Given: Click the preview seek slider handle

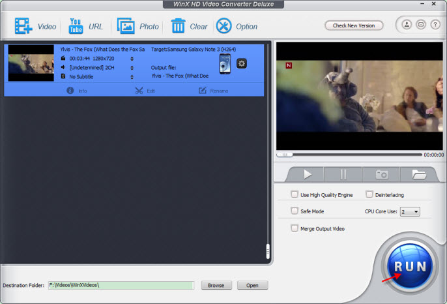Looking at the screenshot, I should click(x=285, y=155).
